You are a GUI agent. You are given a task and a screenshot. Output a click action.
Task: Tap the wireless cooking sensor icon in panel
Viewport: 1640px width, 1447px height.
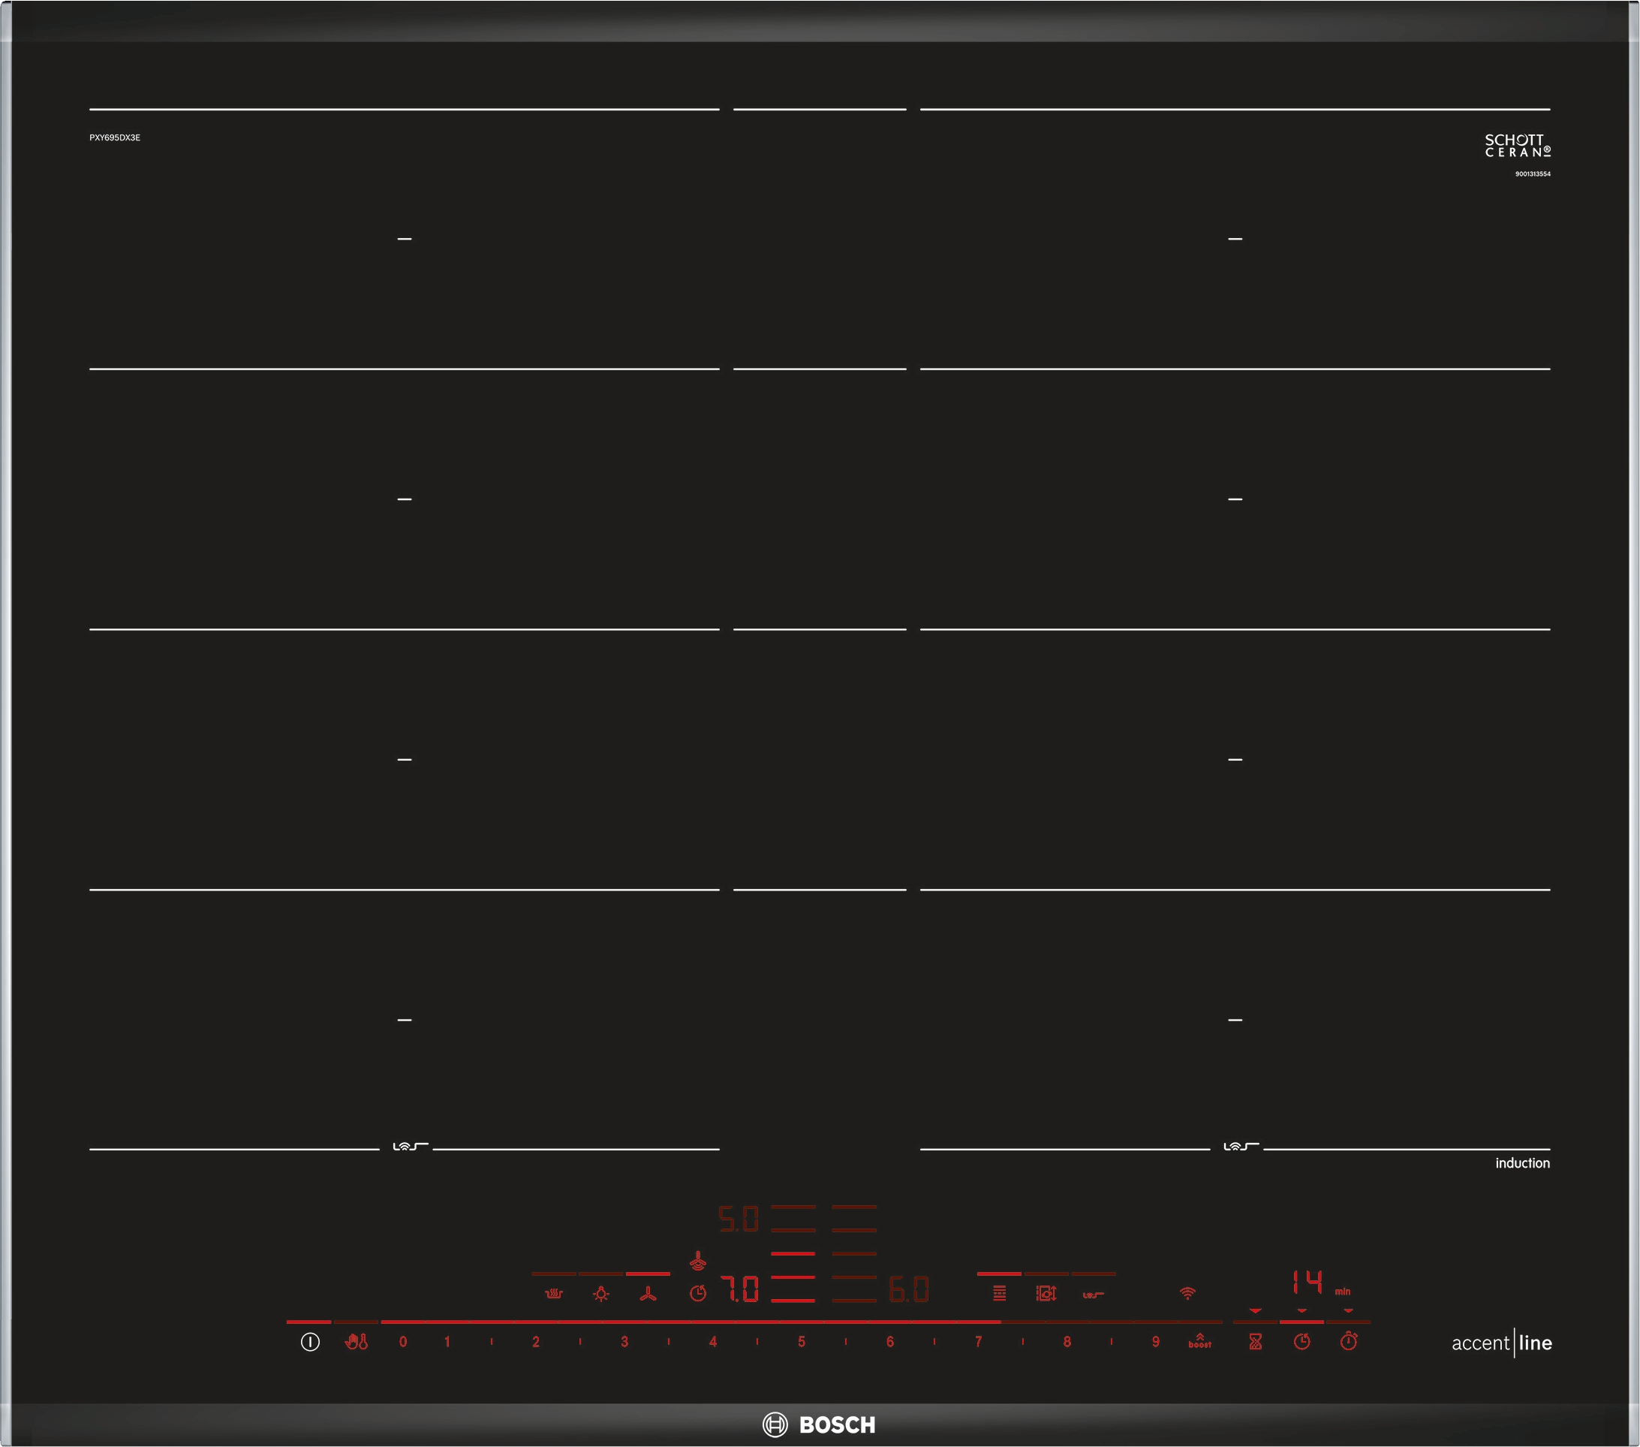(x=1093, y=1295)
